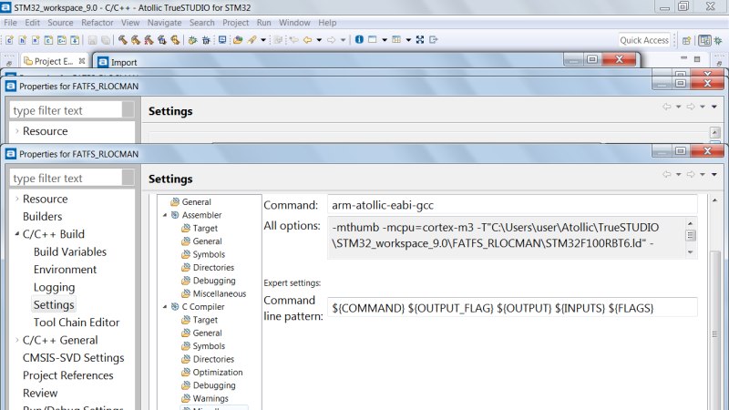Select Logging under C/C++ Build

pos(54,287)
